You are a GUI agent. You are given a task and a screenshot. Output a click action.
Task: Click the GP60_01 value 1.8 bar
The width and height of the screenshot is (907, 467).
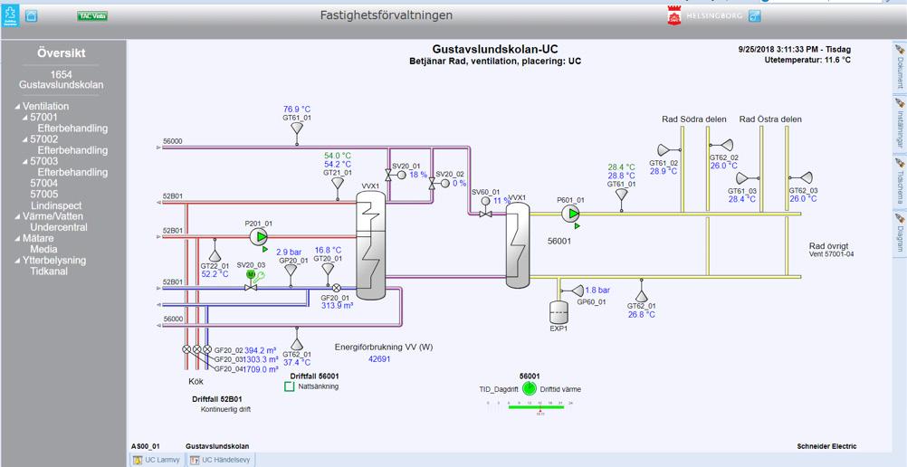click(598, 290)
